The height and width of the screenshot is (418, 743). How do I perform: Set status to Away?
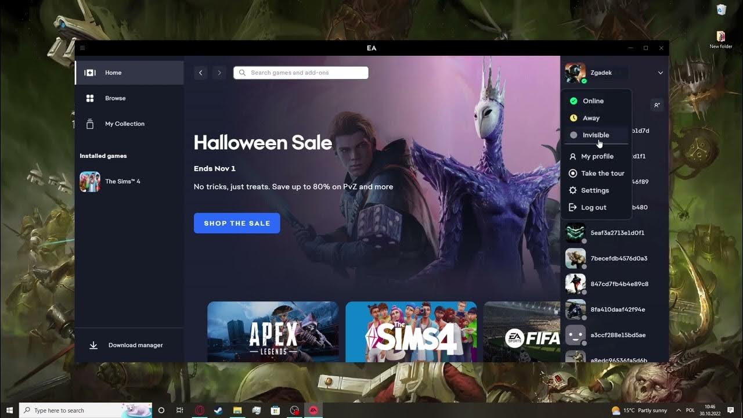[x=596, y=118]
